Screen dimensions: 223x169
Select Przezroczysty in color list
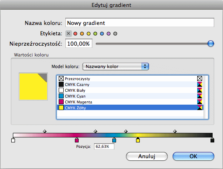point(130,78)
